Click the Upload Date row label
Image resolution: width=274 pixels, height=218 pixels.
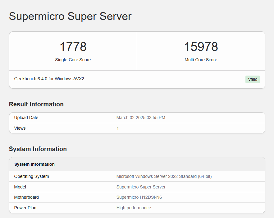[26, 118]
